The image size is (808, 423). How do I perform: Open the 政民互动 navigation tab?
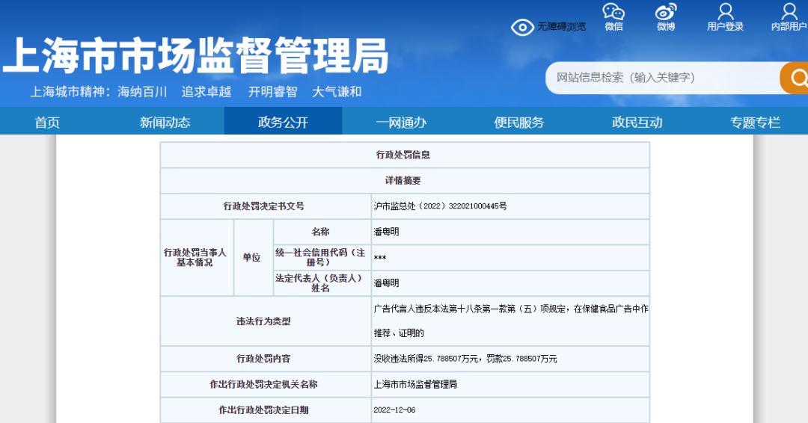(x=637, y=122)
